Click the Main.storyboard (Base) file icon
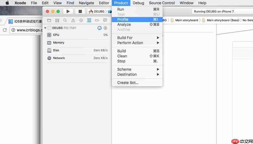 pyautogui.click(x=204, y=20)
